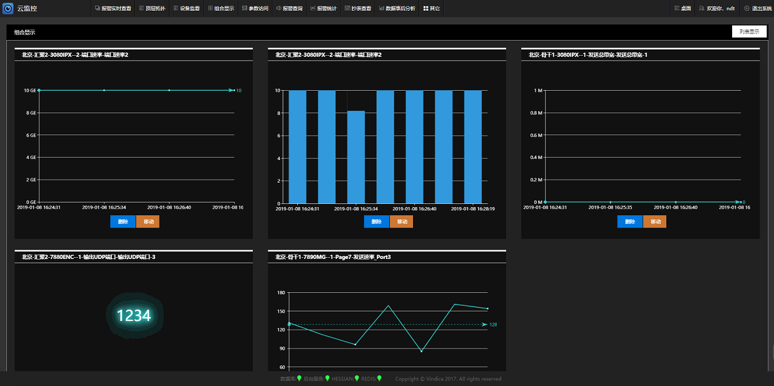Select the 组合显示 nav item
Image resolution: width=774 pixels, height=386 pixels.
(x=221, y=9)
